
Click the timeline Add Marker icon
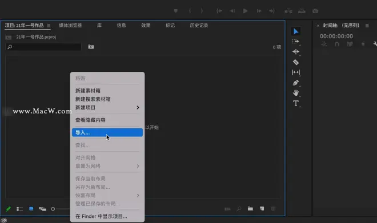tap(363, 44)
